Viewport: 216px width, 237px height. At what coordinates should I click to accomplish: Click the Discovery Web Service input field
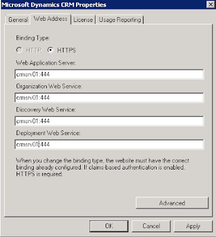point(109,121)
